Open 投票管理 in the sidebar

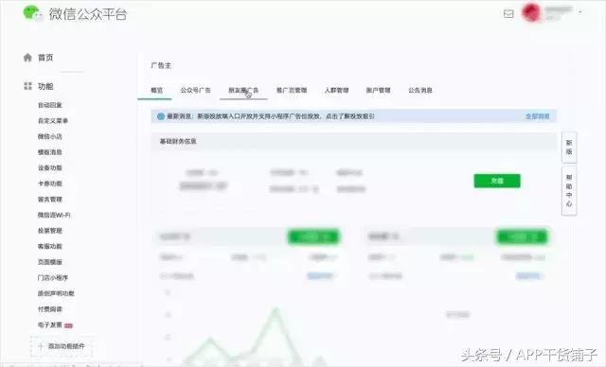50,231
